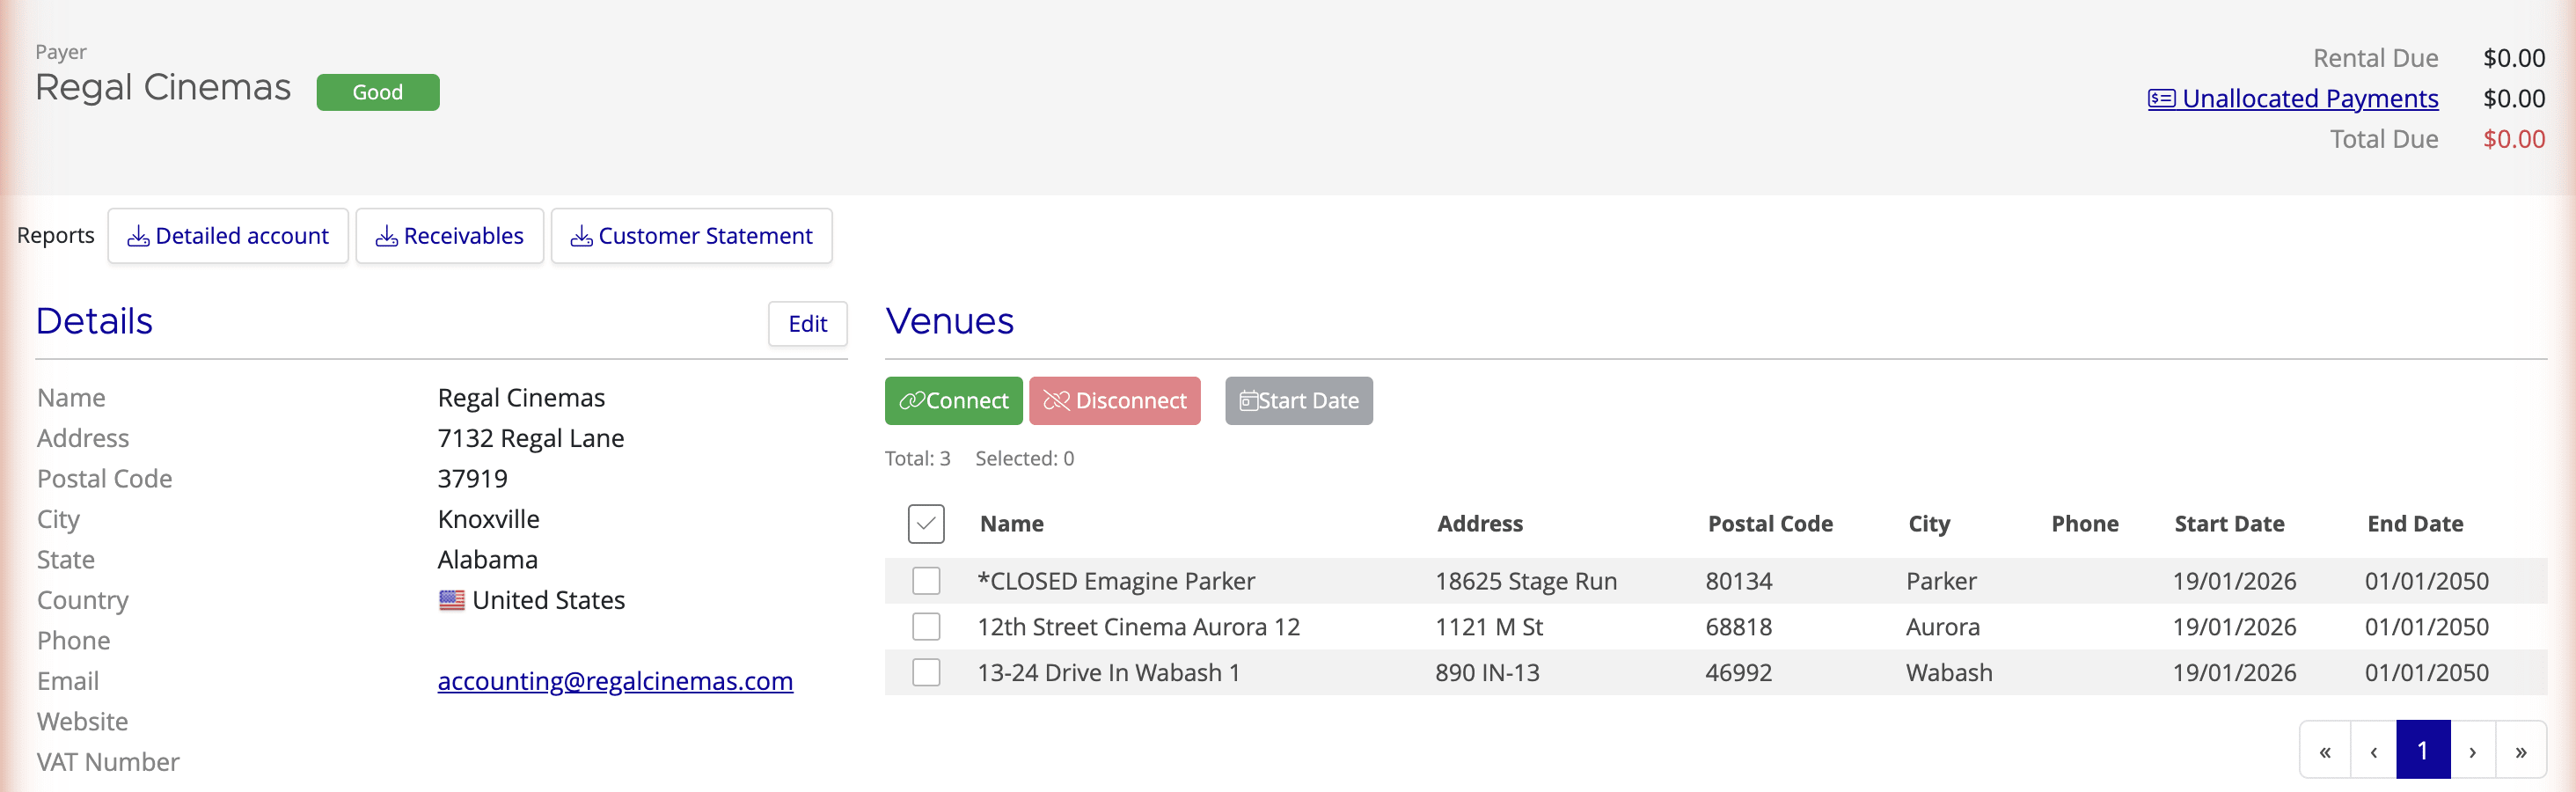Toggle the select-all venues checkbox
2576x792 pixels.
926,523
